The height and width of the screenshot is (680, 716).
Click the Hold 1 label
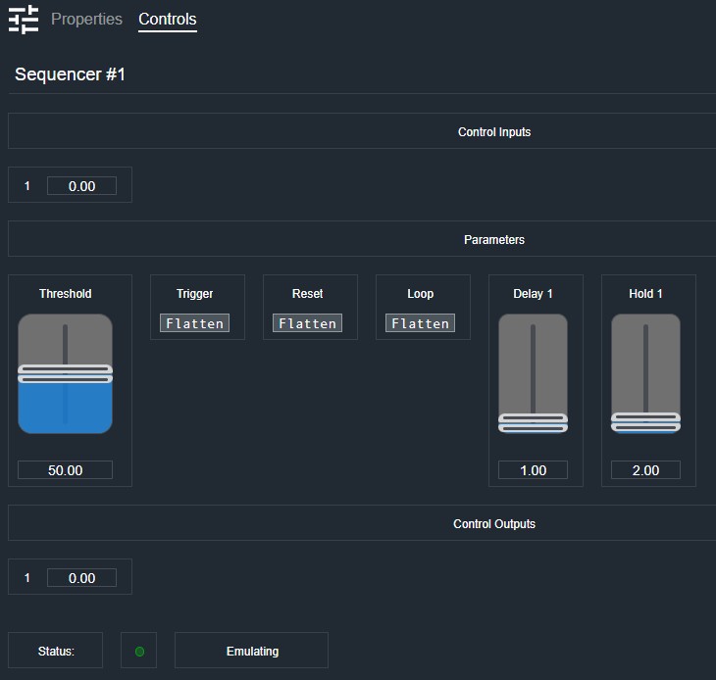pyautogui.click(x=645, y=293)
